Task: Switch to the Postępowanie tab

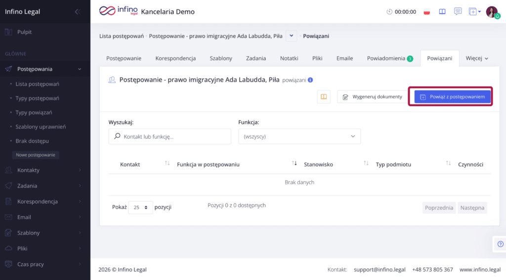Action: [x=124, y=58]
